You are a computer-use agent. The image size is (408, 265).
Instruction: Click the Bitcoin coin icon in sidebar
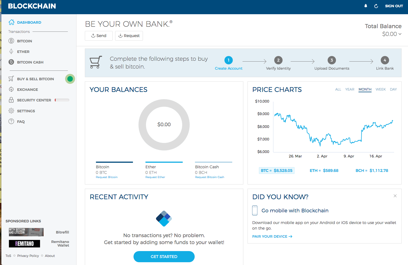click(x=11, y=41)
